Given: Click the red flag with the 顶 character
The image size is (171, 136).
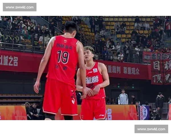Looking at the screenshot, I should point(157,78).
